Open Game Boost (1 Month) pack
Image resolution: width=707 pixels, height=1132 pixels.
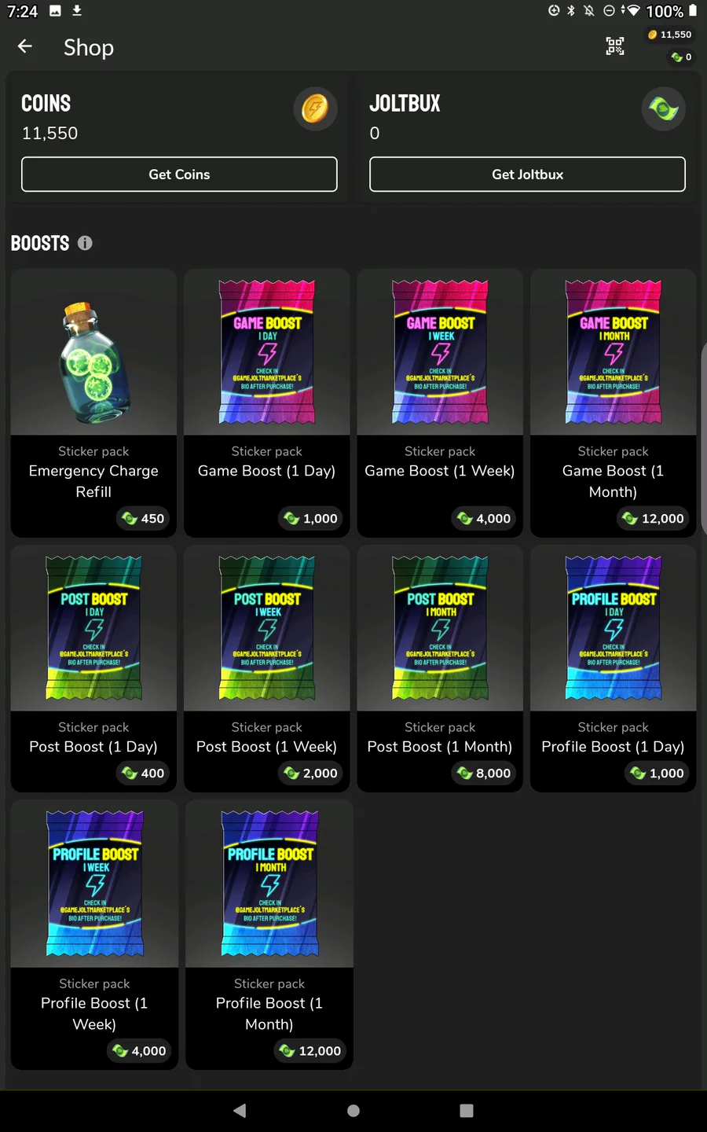coord(614,403)
